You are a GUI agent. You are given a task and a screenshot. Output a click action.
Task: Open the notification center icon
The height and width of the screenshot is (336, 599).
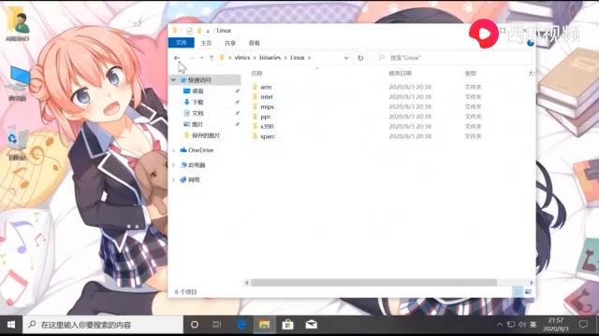[583, 325]
